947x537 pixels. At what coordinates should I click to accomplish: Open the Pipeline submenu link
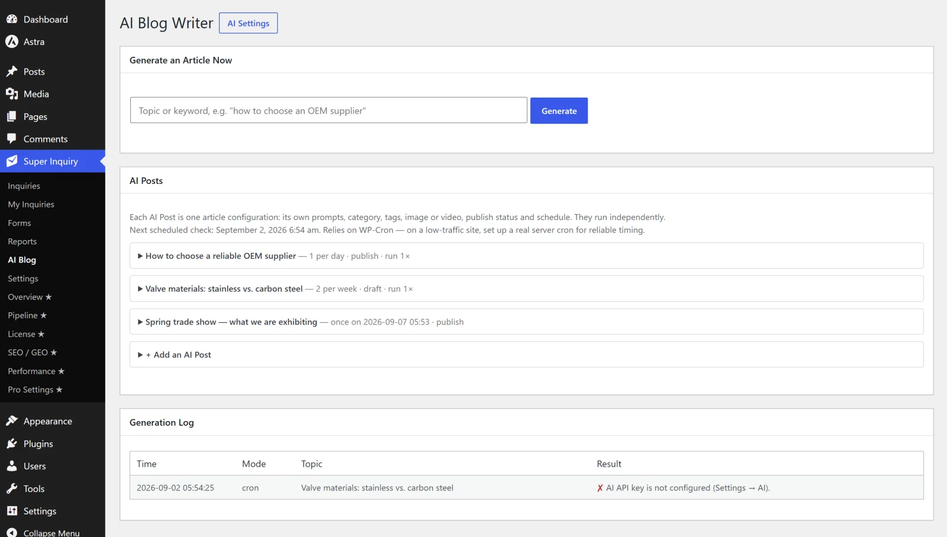(x=27, y=315)
